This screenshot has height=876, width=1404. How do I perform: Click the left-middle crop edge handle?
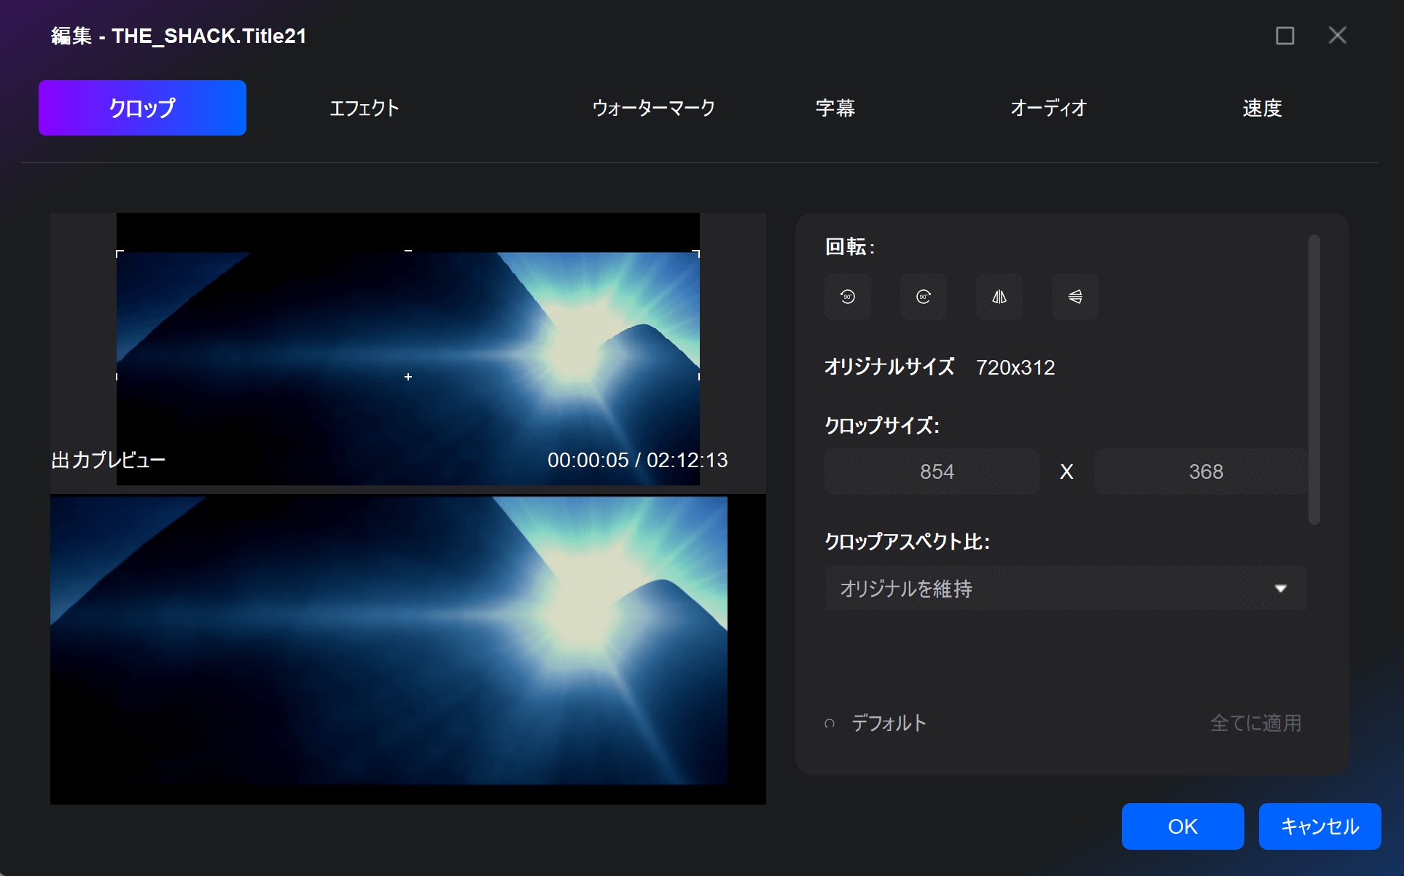pyautogui.click(x=117, y=377)
